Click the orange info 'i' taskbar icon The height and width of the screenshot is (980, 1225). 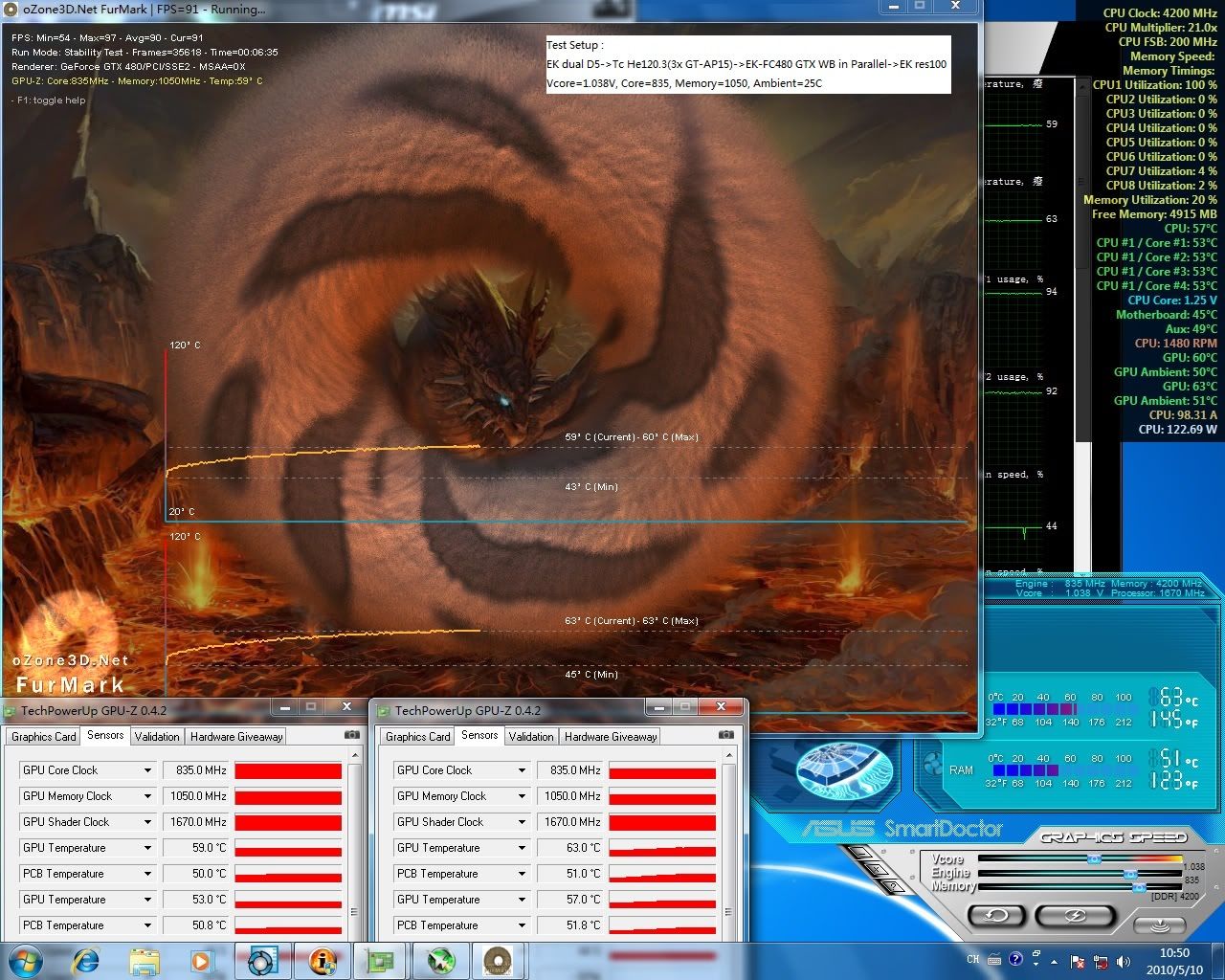coord(323,960)
